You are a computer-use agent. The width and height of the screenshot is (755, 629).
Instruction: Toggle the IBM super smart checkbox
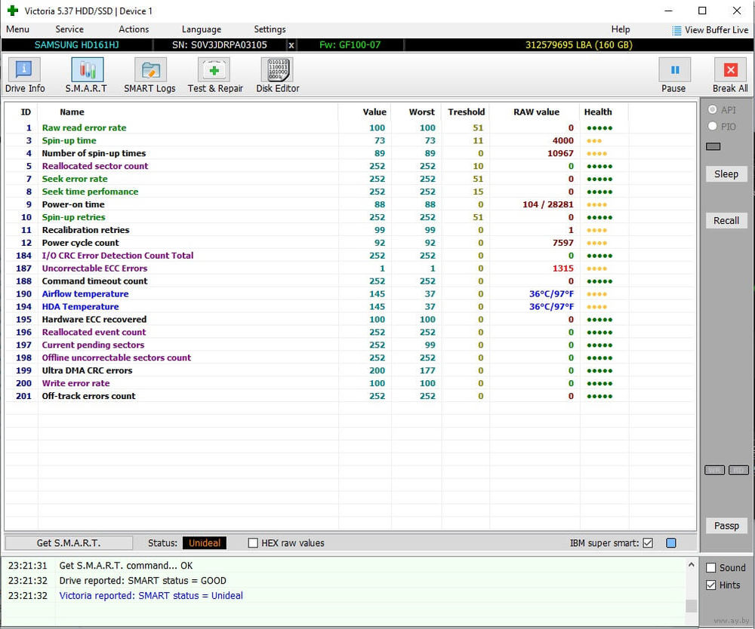pyautogui.click(x=648, y=543)
